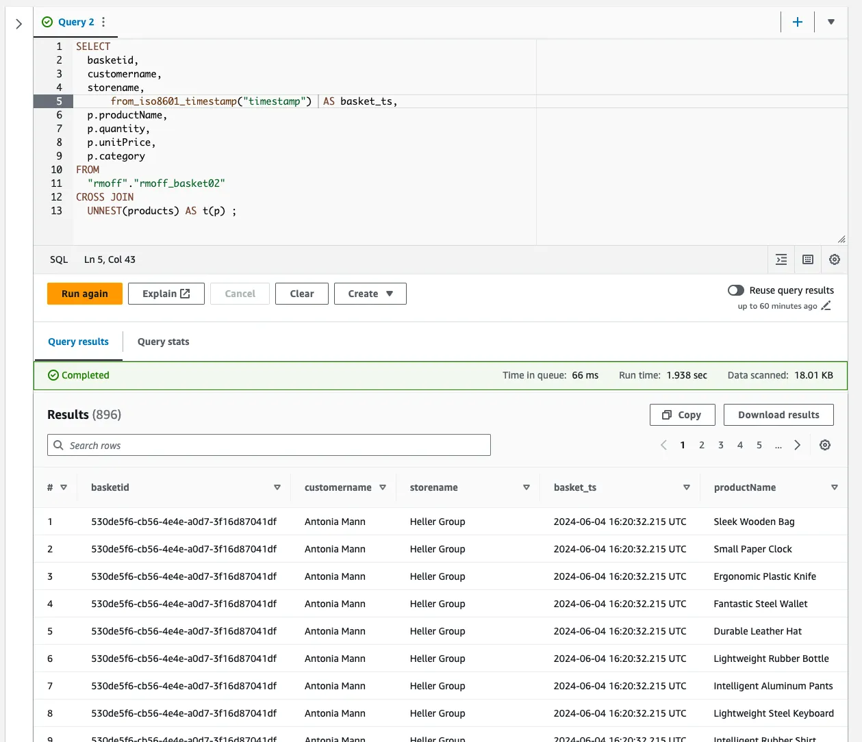Click Run again button
The width and height of the screenshot is (862, 742).
pos(85,294)
